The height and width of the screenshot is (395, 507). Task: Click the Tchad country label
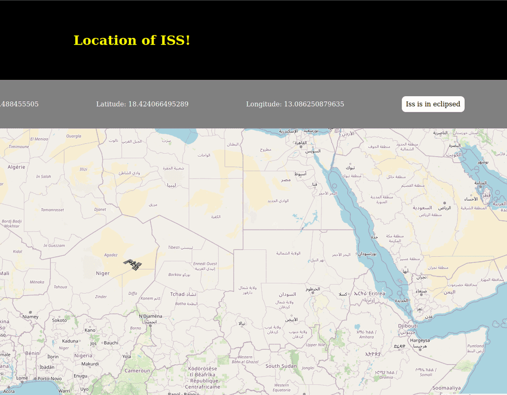[177, 294]
